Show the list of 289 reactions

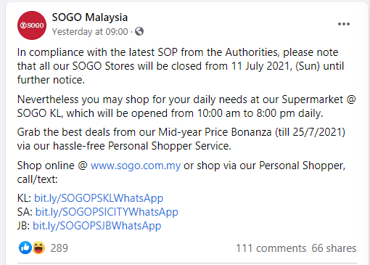click(59, 248)
